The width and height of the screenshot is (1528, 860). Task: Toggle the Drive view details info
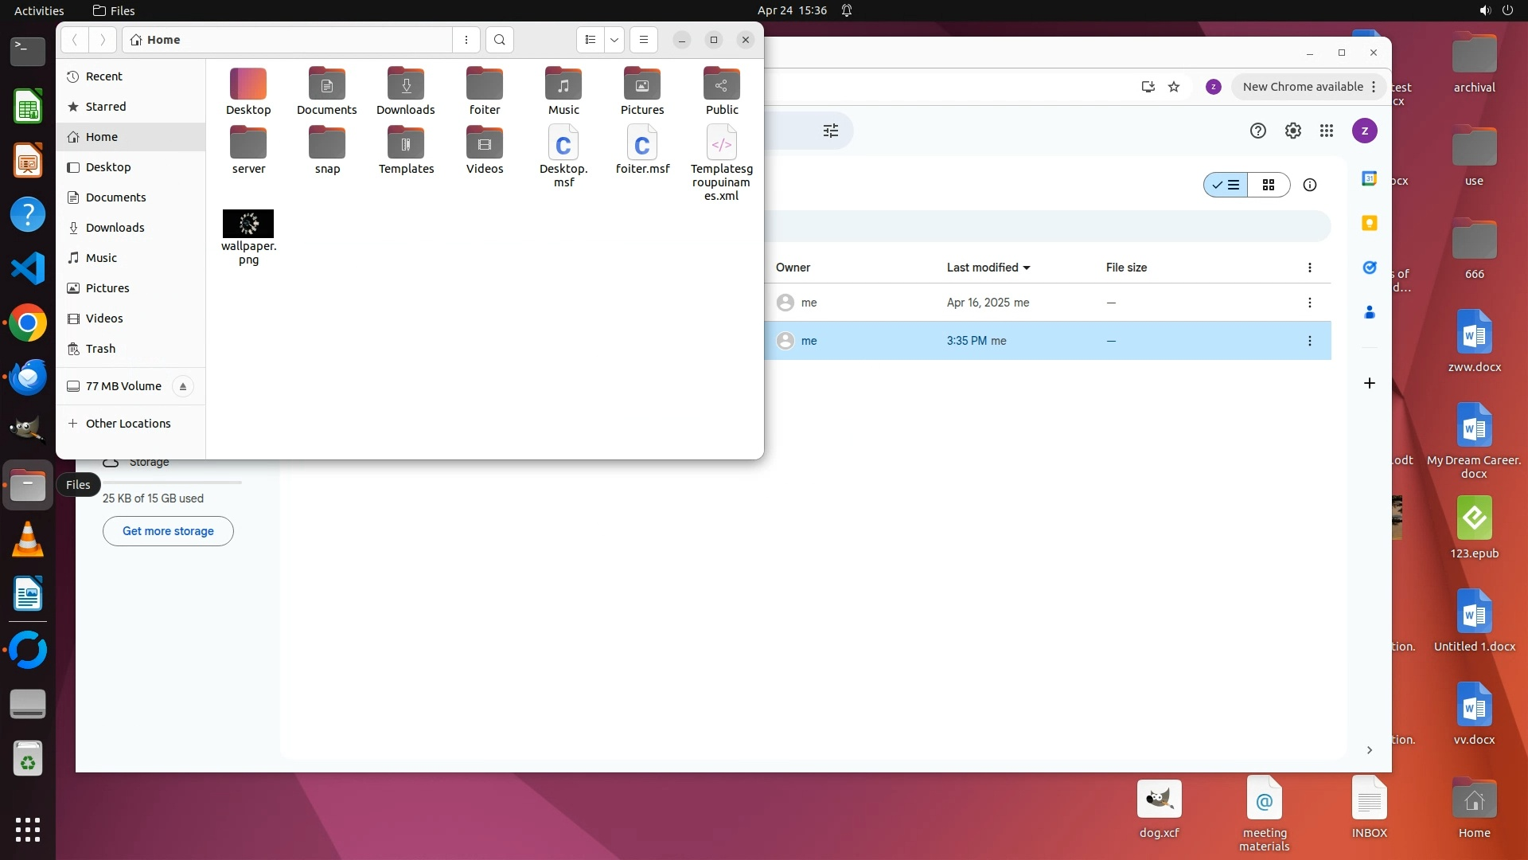pos(1309,186)
